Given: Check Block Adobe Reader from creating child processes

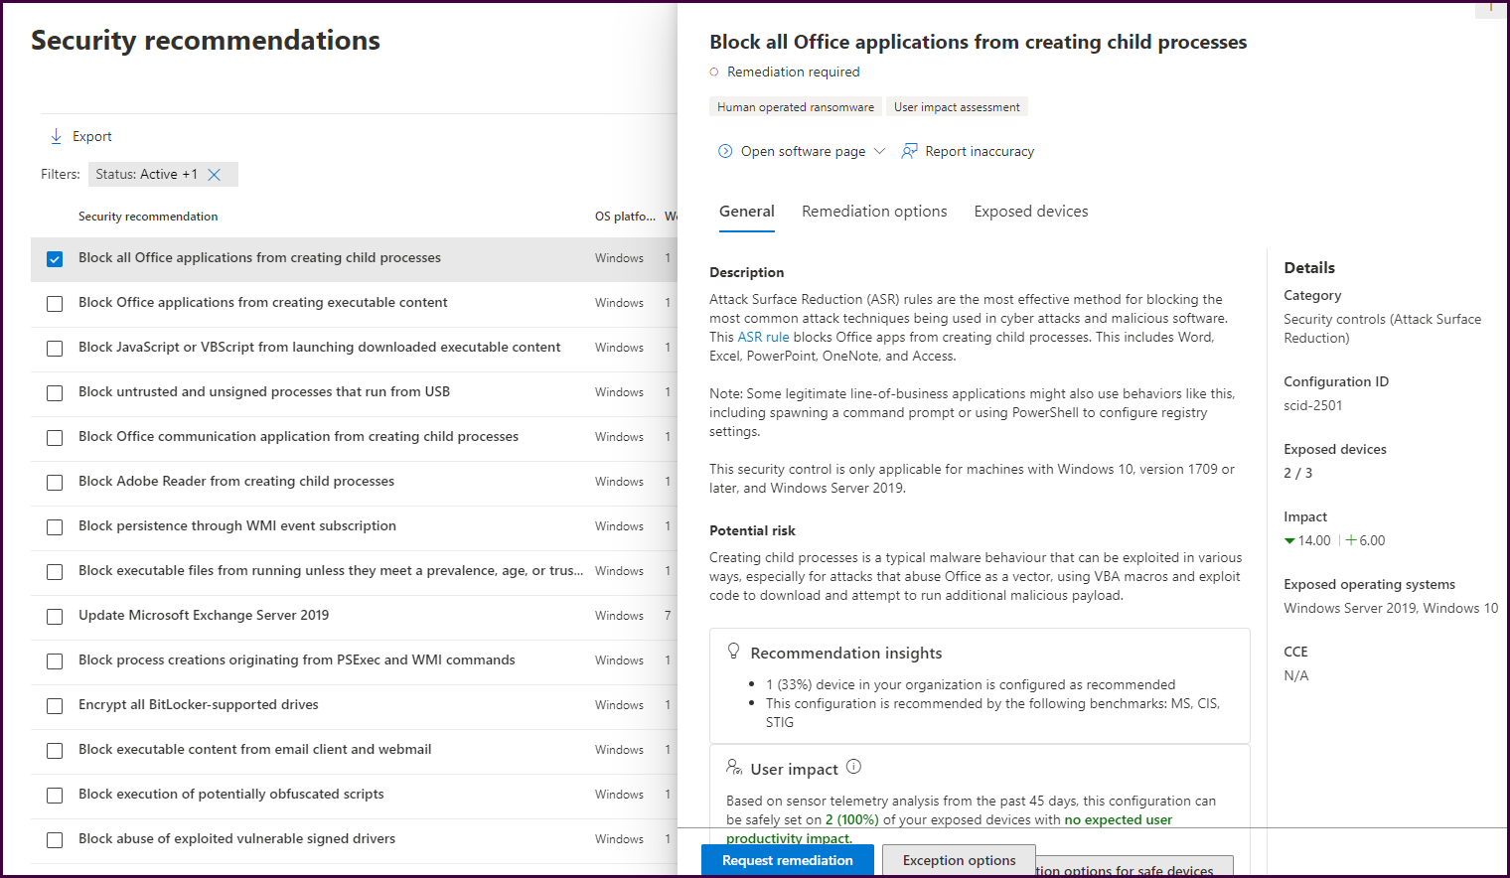Looking at the screenshot, I should 55,483.
